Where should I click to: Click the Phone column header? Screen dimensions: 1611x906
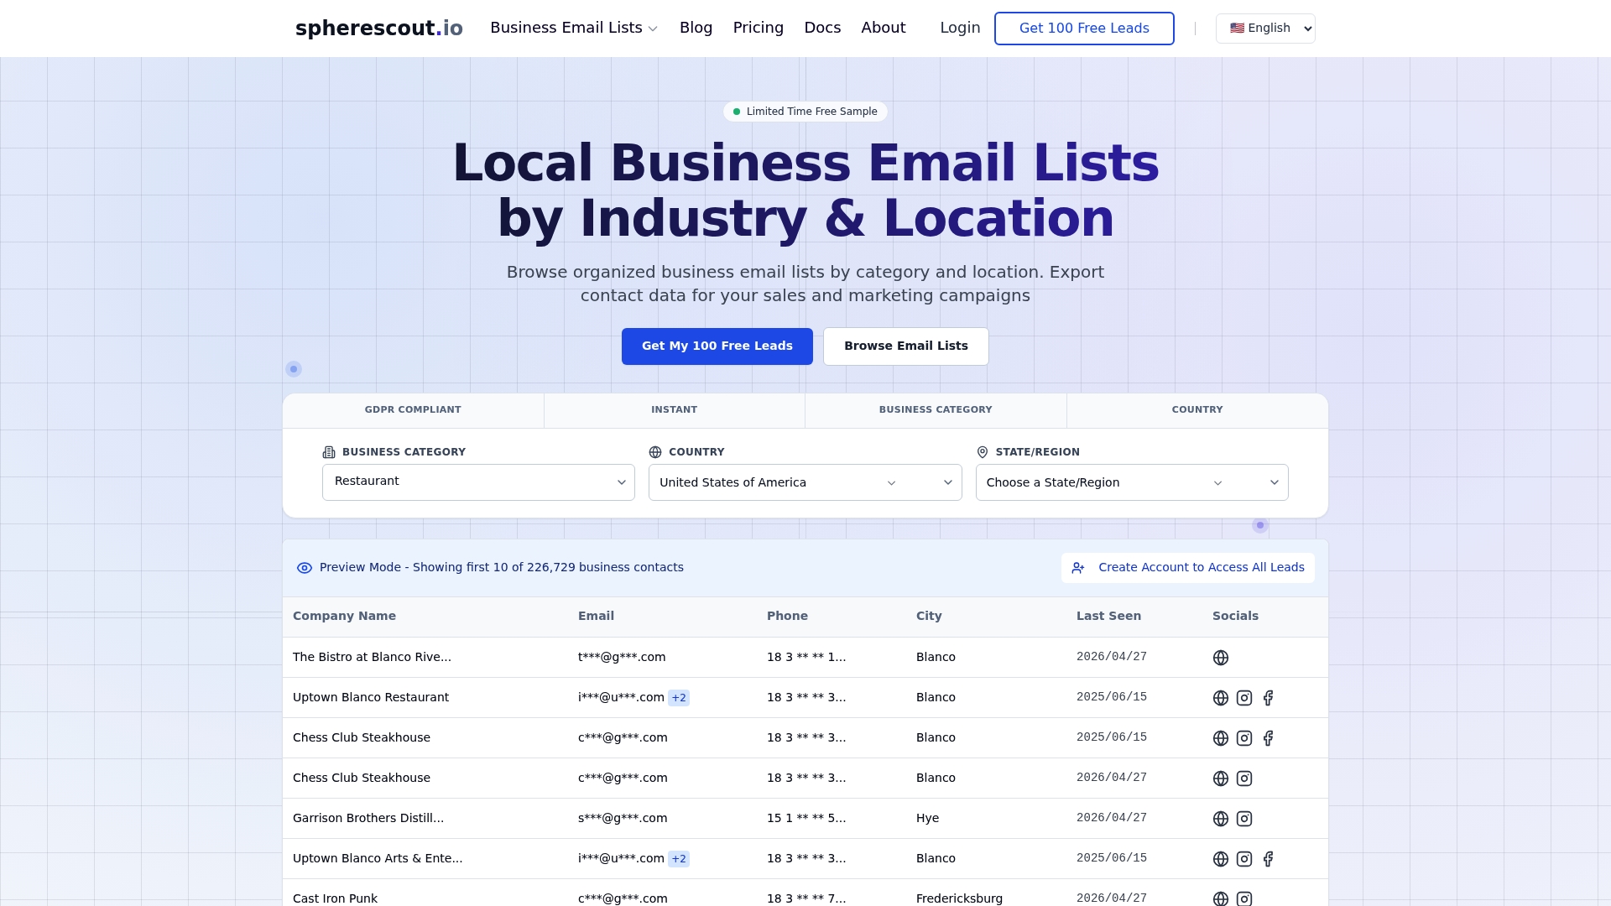point(787,617)
